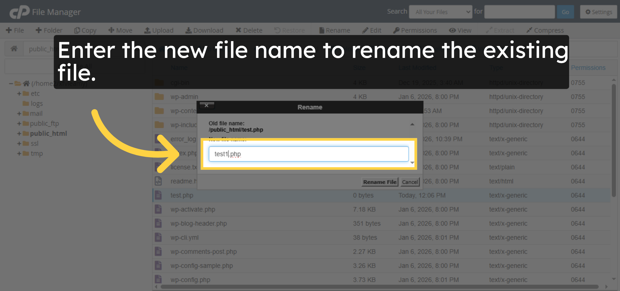The image size is (620, 291).
Task: Click the Move icon
Action: tap(120, 30)
